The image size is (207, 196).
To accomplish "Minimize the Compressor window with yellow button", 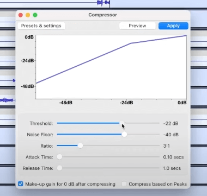I will point(28,15).
